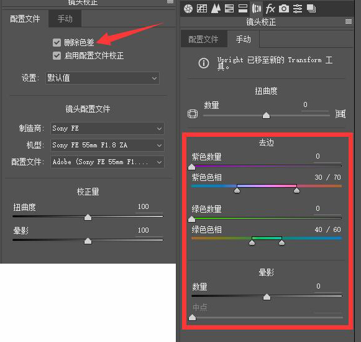The height and width of the screenshot is (342, 361).
Task: Open the Presets sliders icon
Action: (298, 9)
